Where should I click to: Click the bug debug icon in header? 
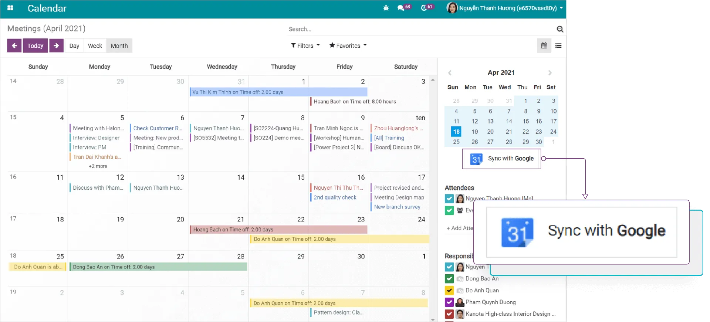coord(386,8)
